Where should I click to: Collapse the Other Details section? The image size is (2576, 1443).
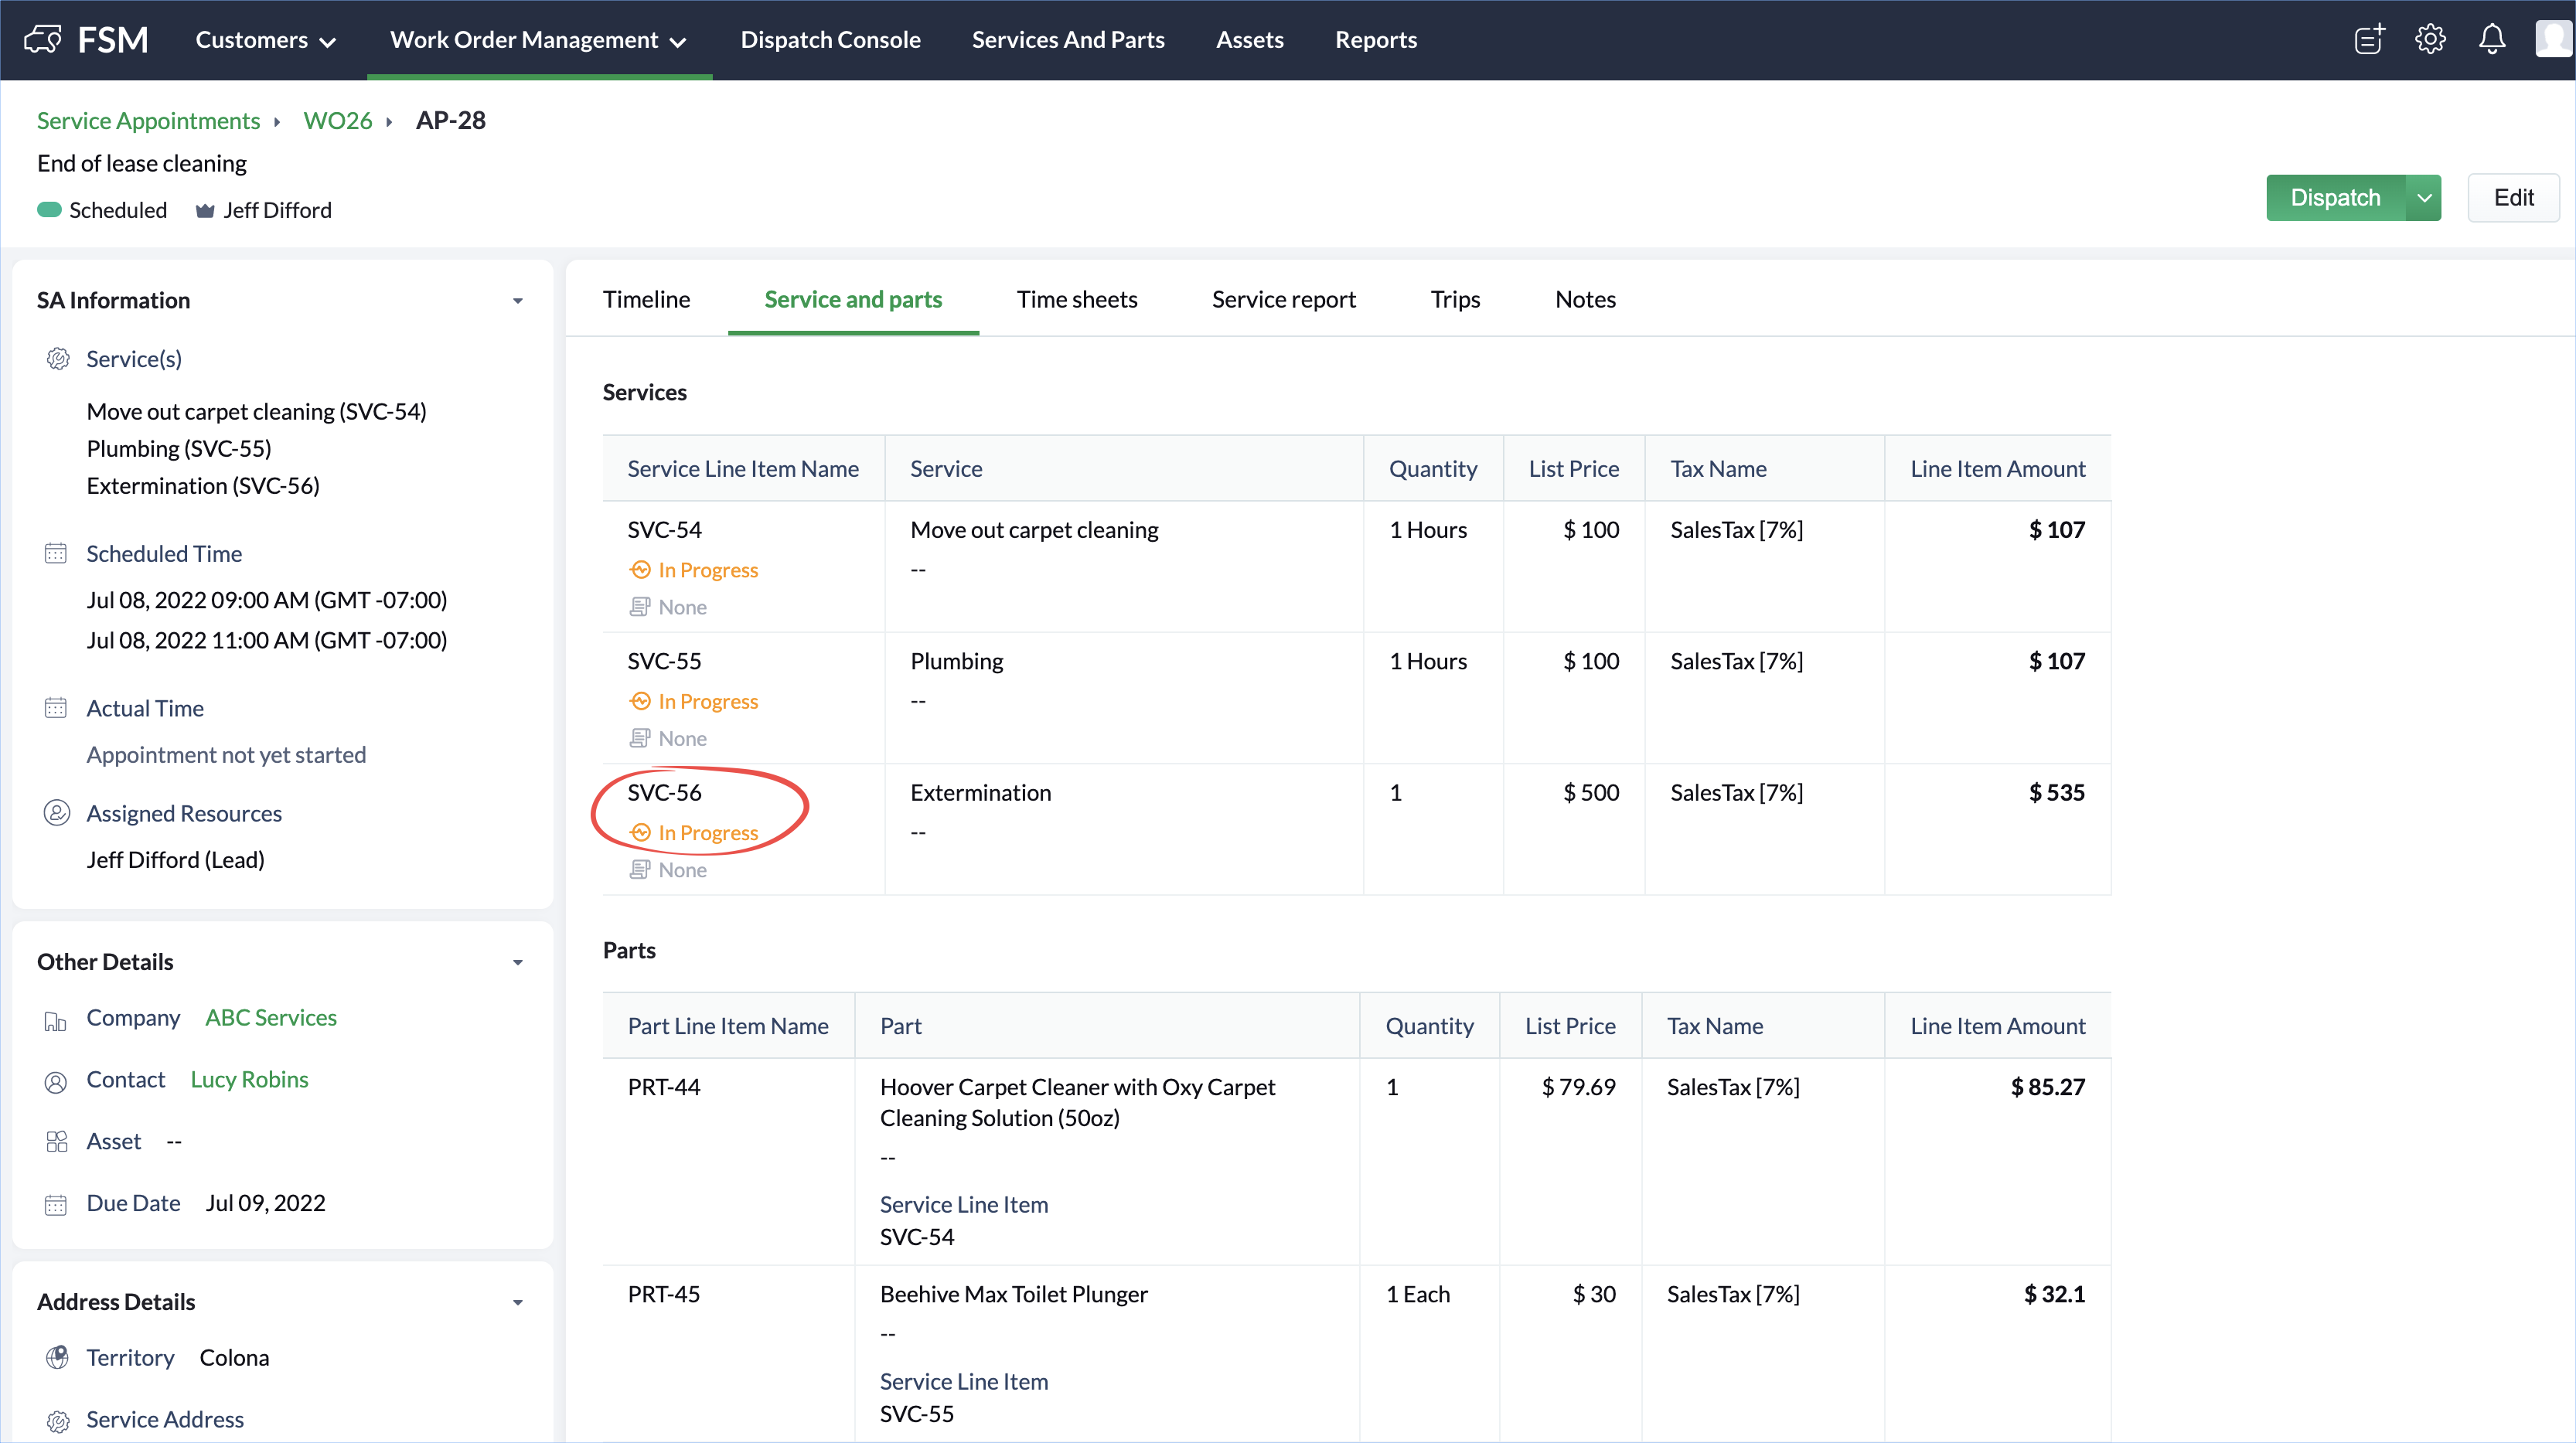518,962
